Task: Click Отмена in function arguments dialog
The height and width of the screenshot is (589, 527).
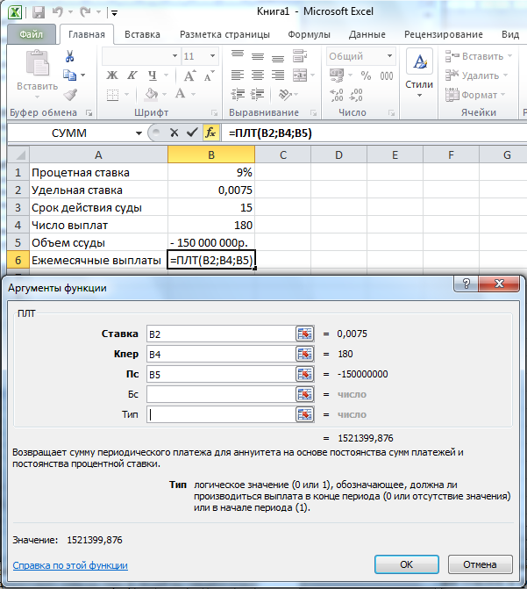Action: point(480,564)
